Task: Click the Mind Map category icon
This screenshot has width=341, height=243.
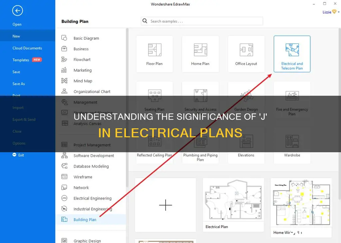Action: click(x=64, y=81)
